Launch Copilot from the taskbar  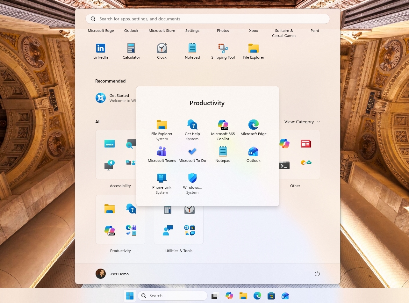229,296
